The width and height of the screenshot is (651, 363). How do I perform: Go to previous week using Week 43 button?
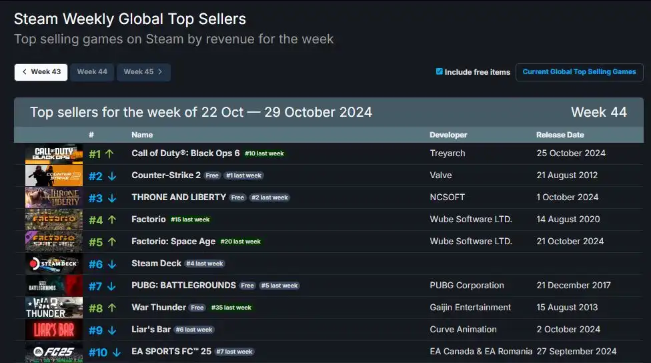[x=41, y=72]
